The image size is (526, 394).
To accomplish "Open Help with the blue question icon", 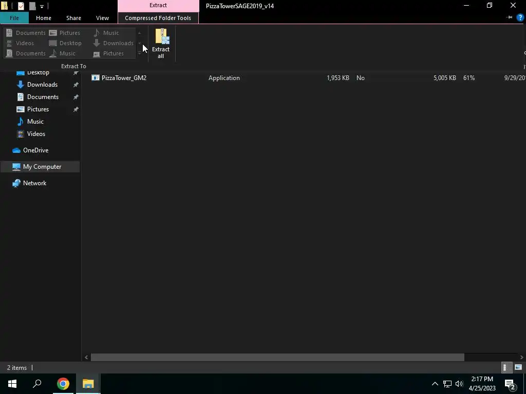I will point(520,17).
